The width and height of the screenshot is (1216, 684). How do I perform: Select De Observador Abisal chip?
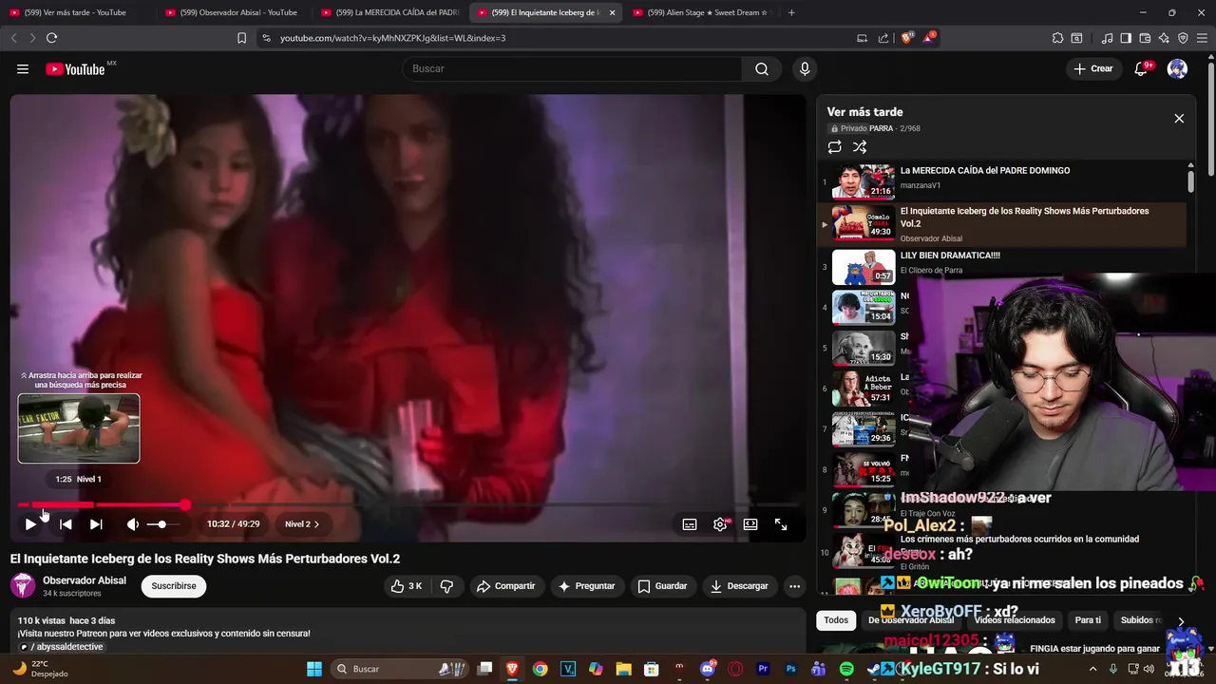911,620
